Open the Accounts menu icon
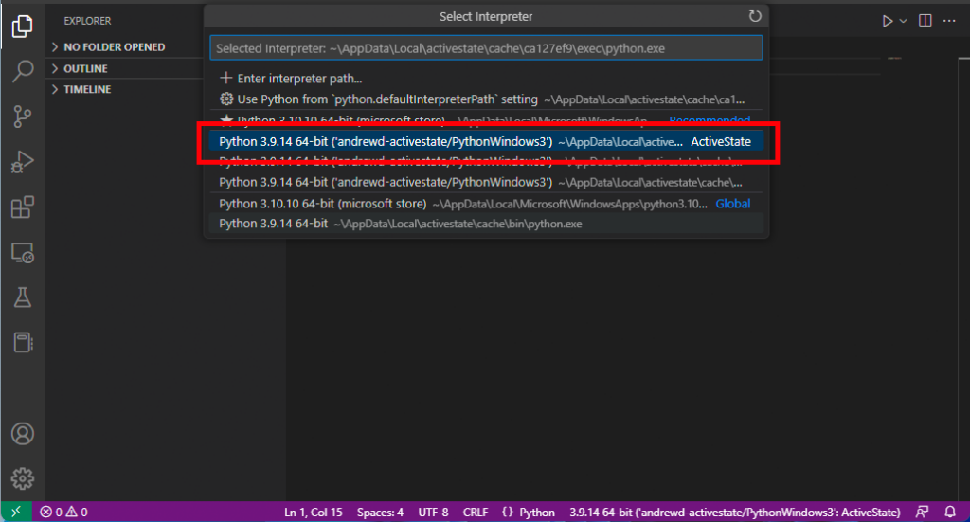 pos(23,434)
